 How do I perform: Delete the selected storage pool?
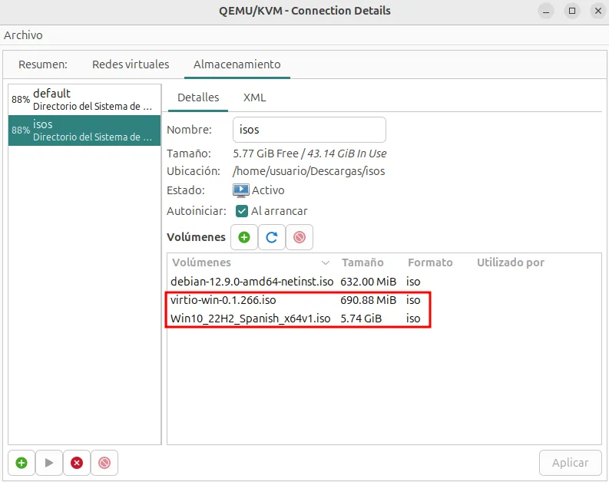click(104, 463)
